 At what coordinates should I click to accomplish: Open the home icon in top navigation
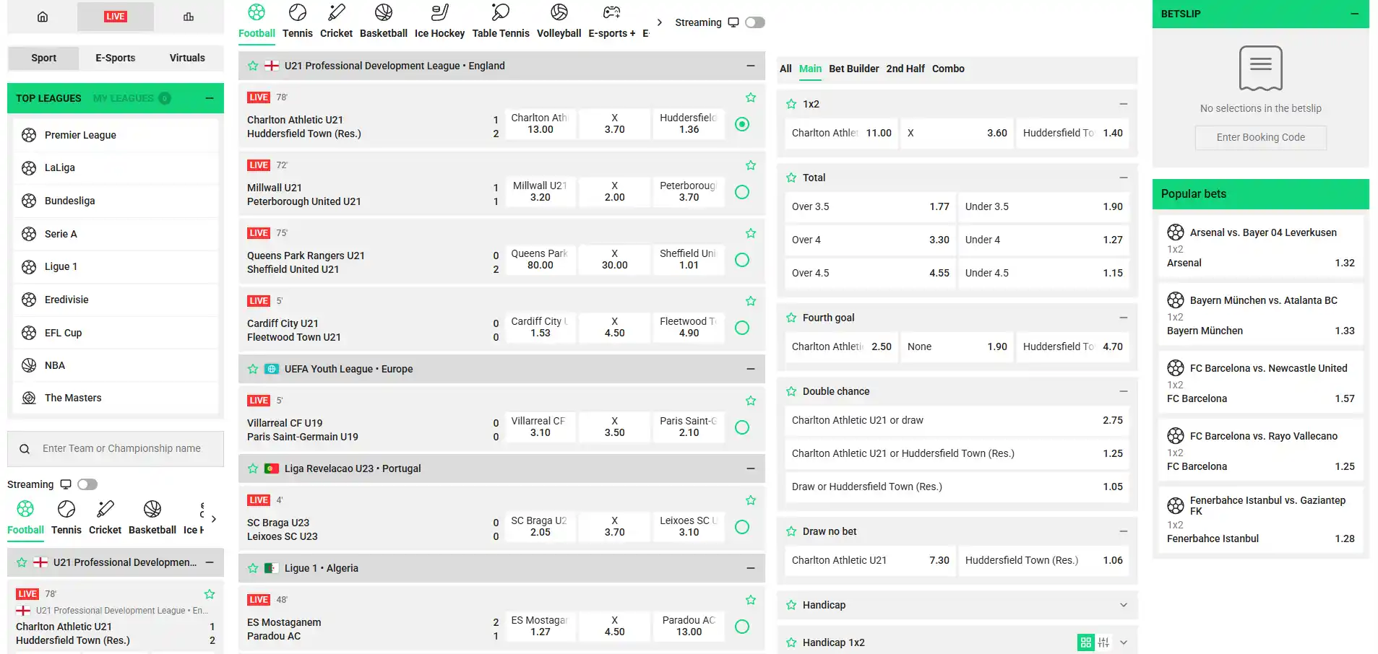[x=43, y=17]
